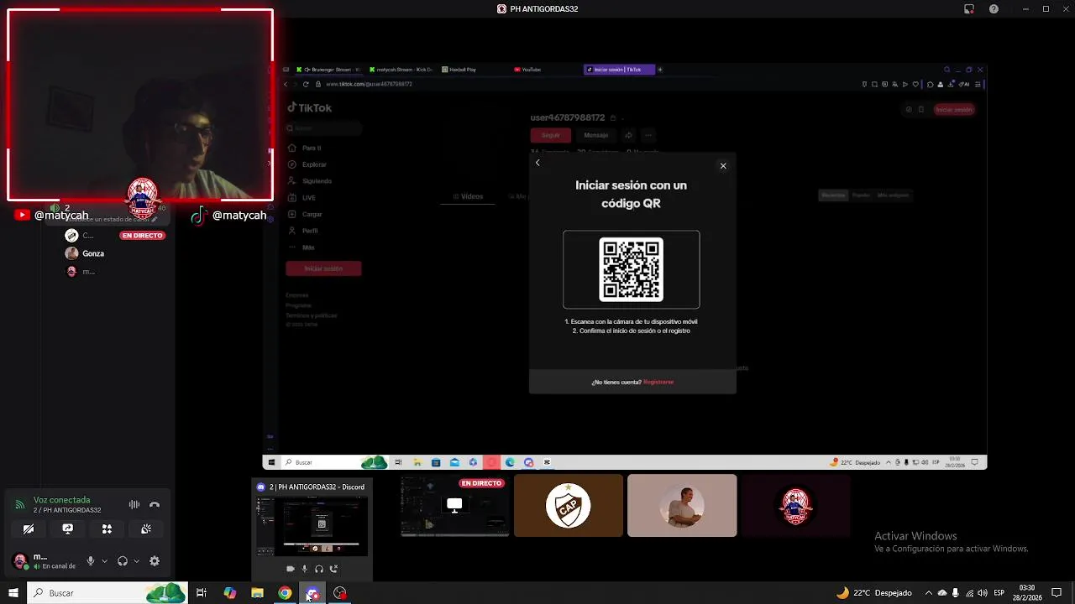
Task: Toggle Discord noise suppression icon
Action: click(134, 504)
